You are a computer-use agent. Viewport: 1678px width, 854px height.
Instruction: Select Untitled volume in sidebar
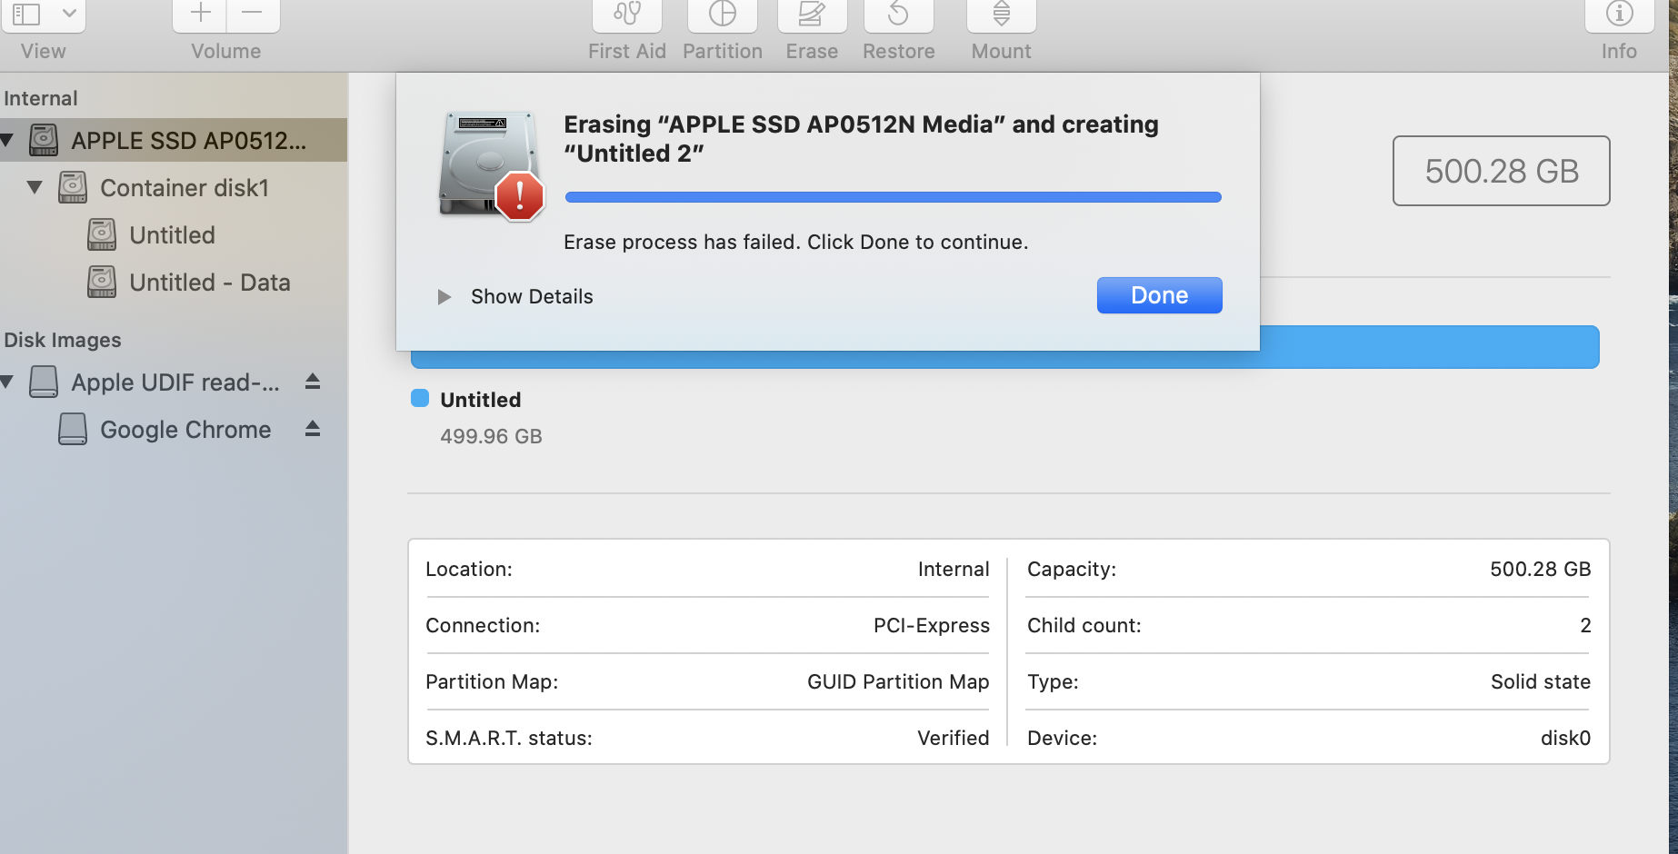pyautogui.click(x=174, y=234)
